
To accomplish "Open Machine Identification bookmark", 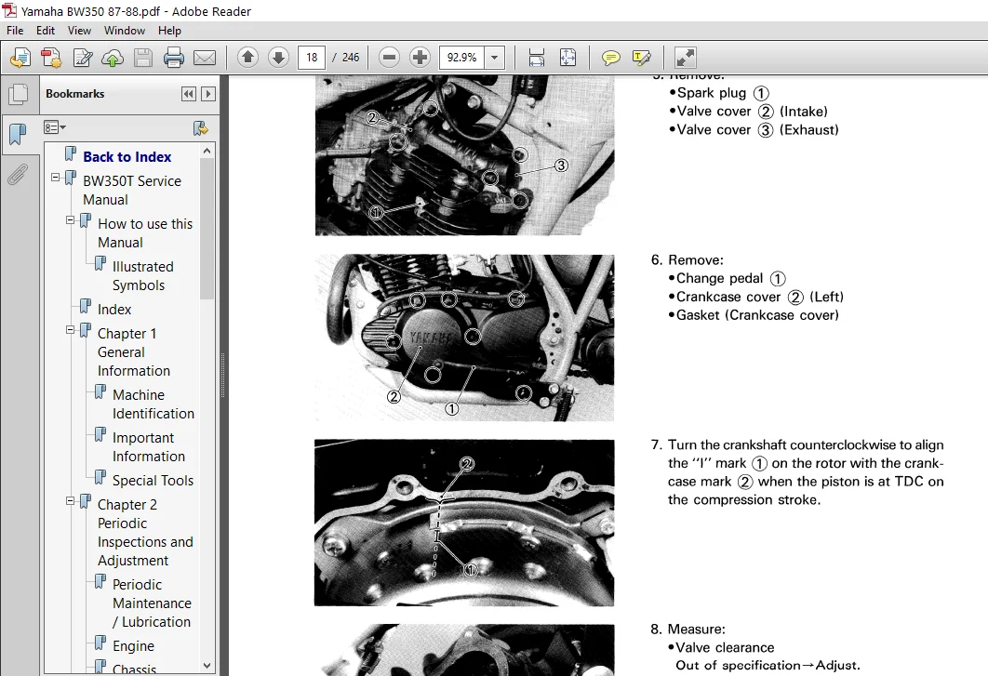I will tap(154, 404).
